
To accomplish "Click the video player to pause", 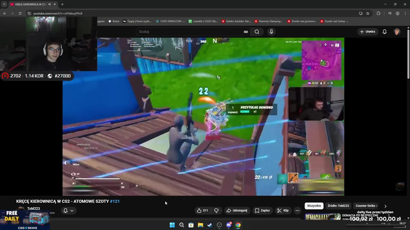I will 203,117.
